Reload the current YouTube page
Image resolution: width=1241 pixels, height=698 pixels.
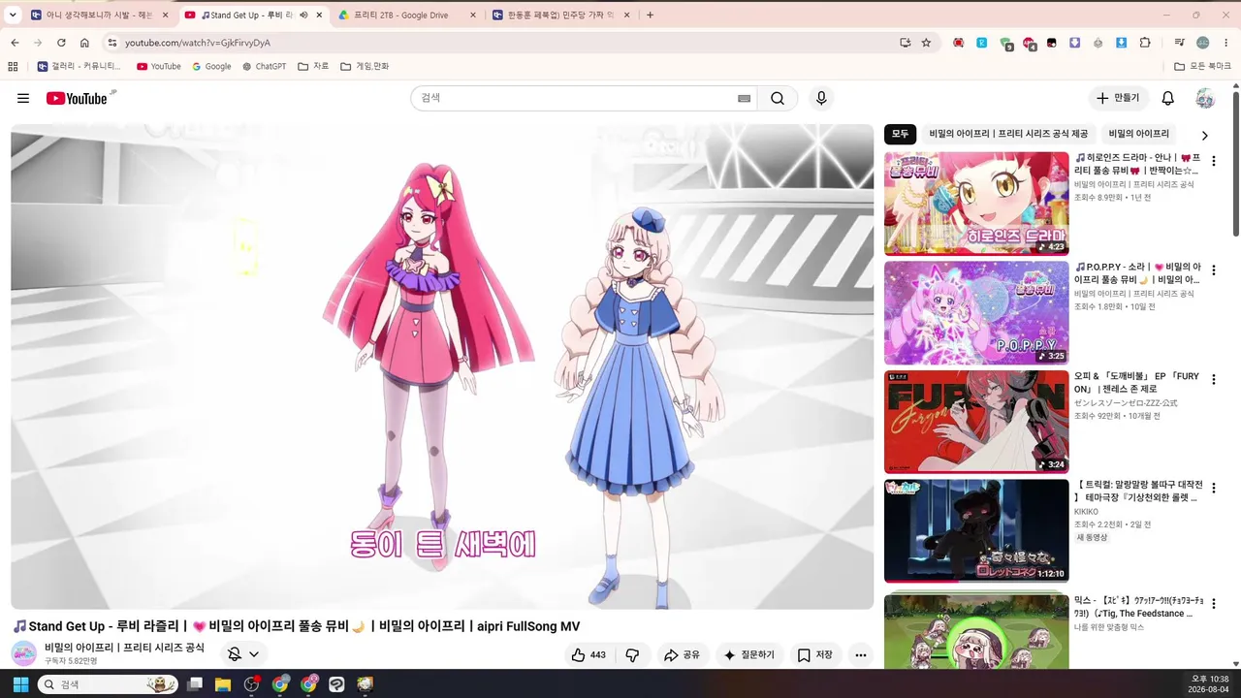(61, 43)
